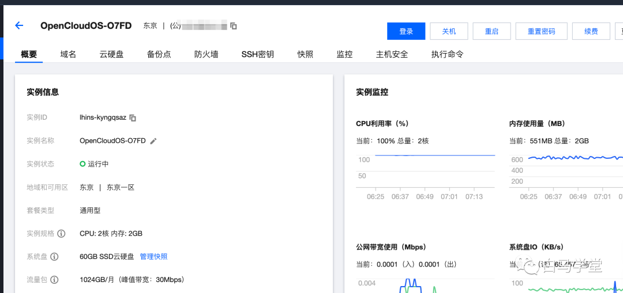The image size is (623, 293).
Task: Click the 60GB SSD云硬盘 value
Action: [x=107, y=257]
